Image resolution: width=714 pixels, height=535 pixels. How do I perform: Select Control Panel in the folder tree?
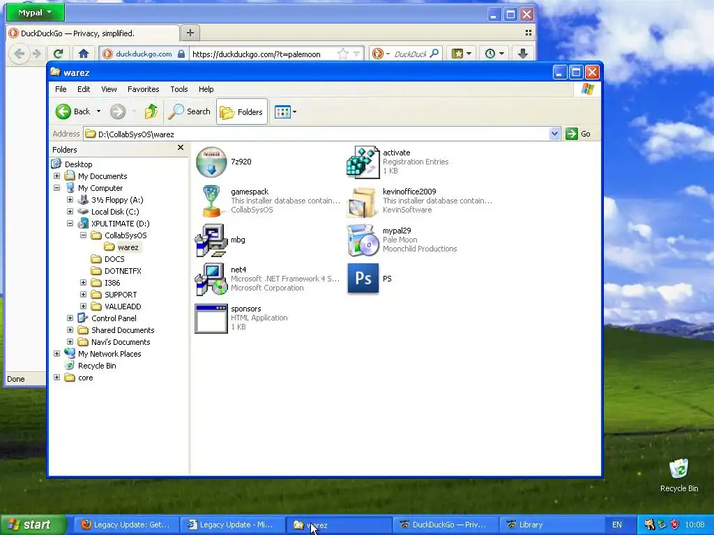pyautogui.click(x=114, y=318)
